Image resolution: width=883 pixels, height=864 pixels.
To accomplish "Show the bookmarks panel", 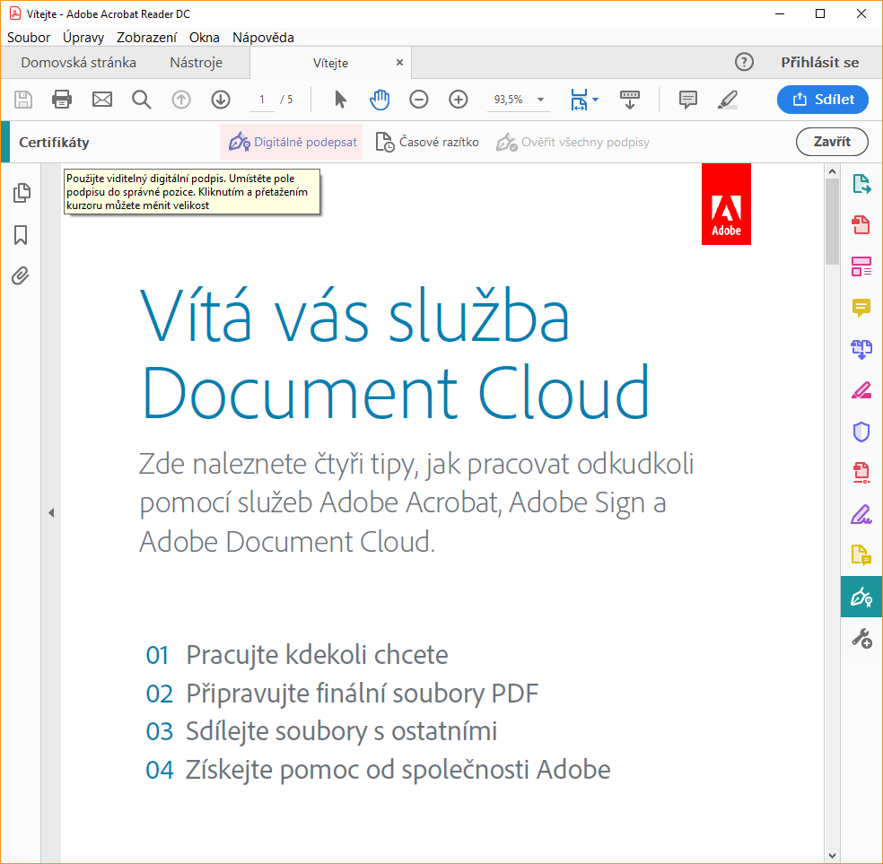I will click(21, 235).
